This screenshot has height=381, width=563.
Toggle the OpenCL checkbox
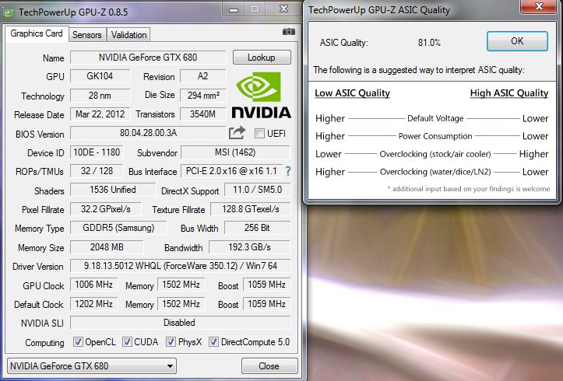[x=78, y=341]
